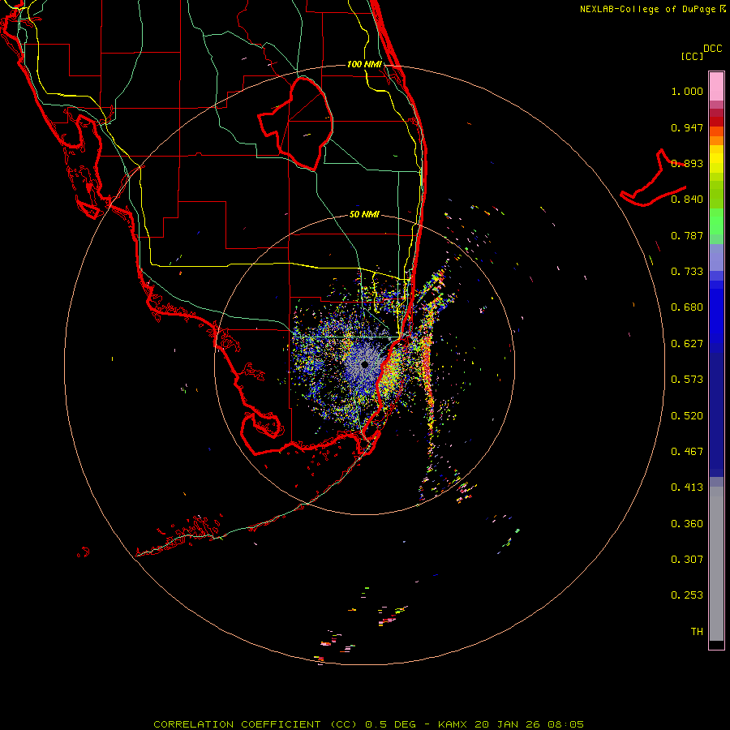The image size is (730, 730).
Task: Click the 100 NMI range ring label
Action: coord(364,64)
